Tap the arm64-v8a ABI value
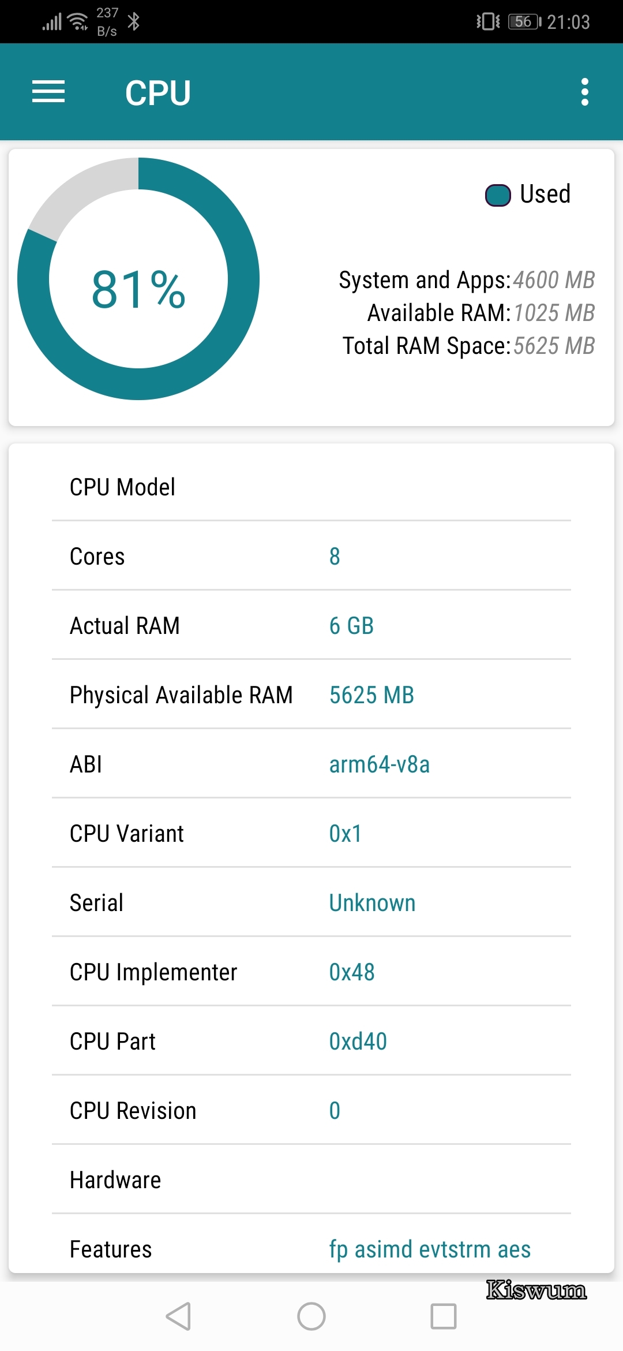 tap(380, 764)
